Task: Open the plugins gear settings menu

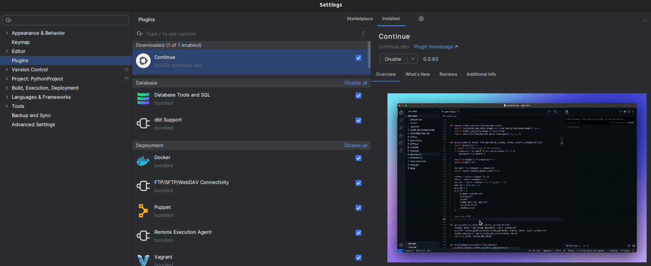Action: [421, 19]
